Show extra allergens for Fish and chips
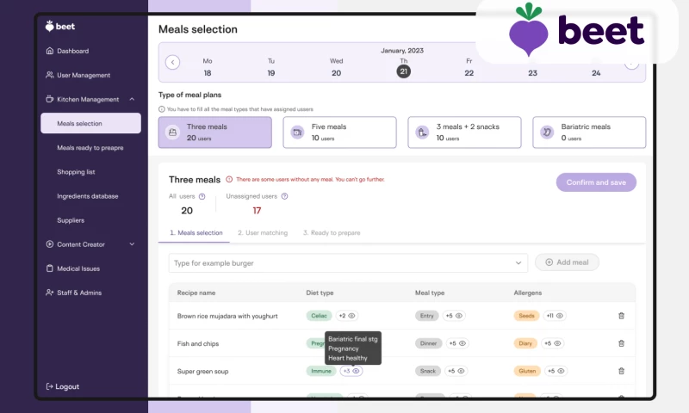The height and width of the screenshot is (413, 689). (x=553, y=343)
